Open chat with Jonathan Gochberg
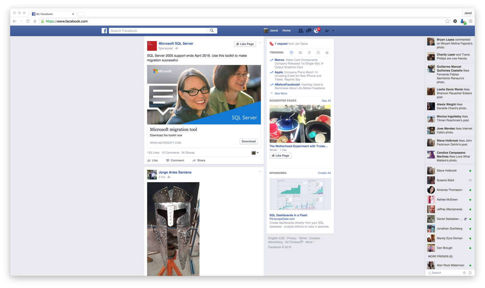Screen dimensions: 485x288 [450, 229]
